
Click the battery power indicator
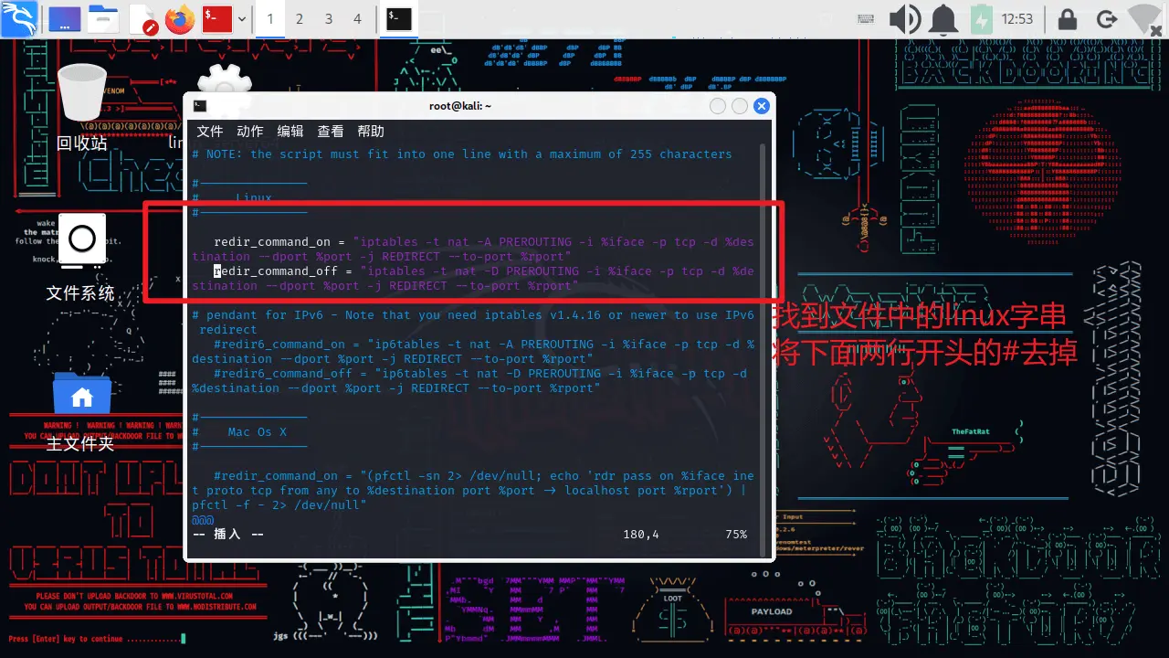pos(982,19)
